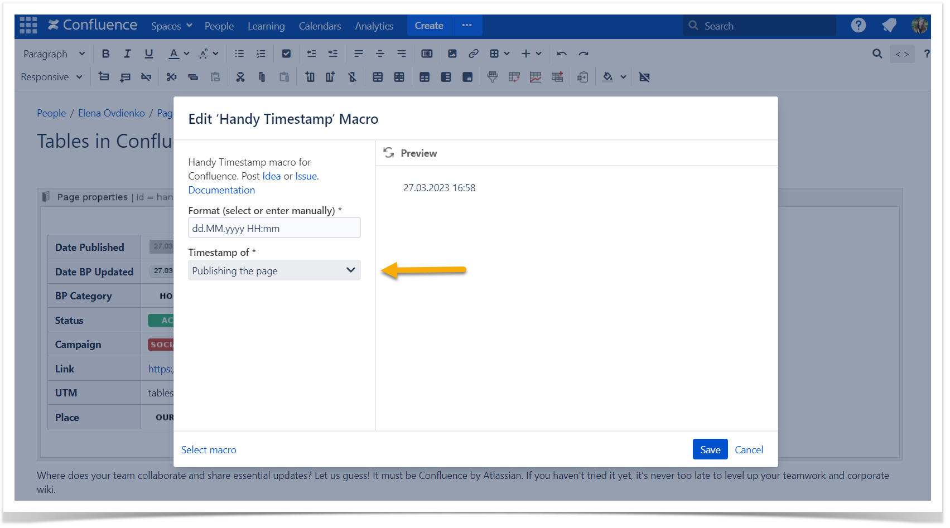Cancel the macro edit dialog
This screenshot has width=950, height=528.
tap(749, 449)
